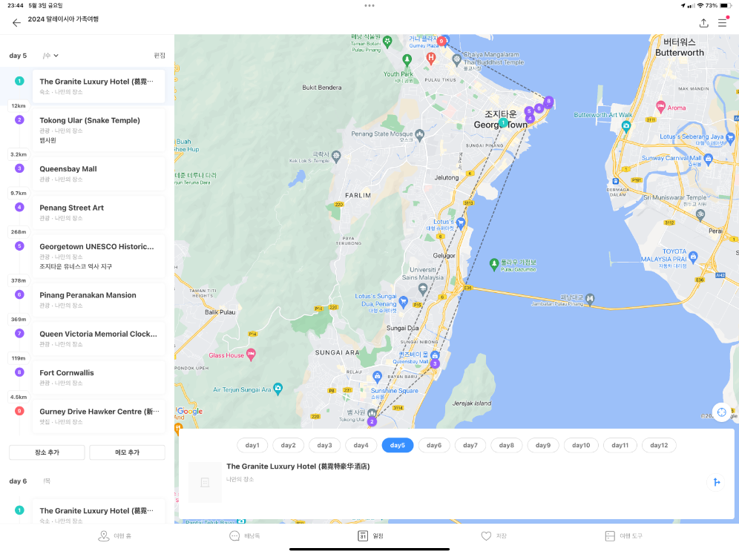
Task: Tap Youth Park green tree pin
Action: click(x=407, y=59)
